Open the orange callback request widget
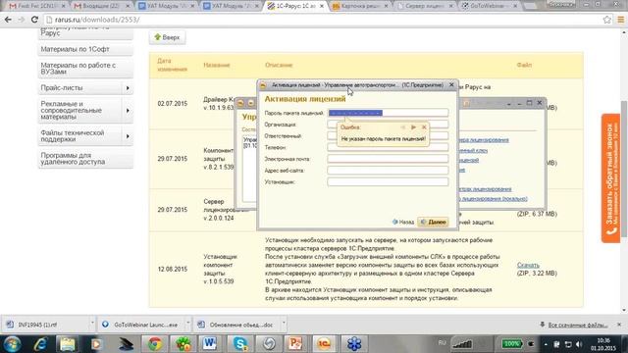 point(610,178)
